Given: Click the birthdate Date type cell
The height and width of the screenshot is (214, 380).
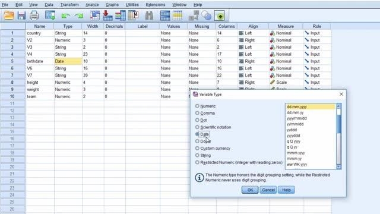Looking at the screenshot, I should point(68,61).
